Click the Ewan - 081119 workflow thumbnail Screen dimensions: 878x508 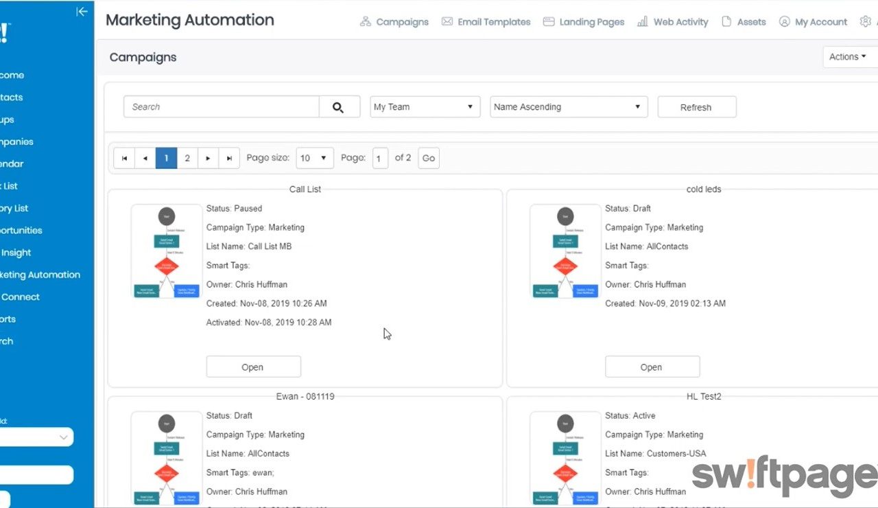point(166,459)
